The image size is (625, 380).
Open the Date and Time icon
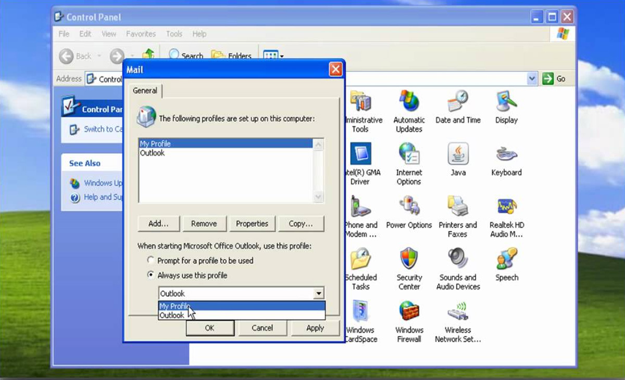[458, 102]
